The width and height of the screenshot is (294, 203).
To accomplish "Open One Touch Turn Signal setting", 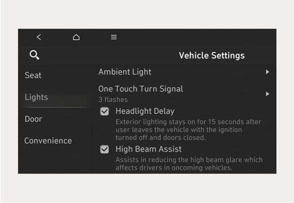I will (x=184, y=94).
